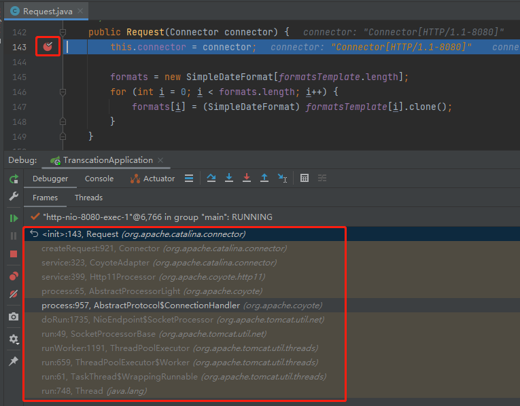Resume program execution

tap(14, 218)
